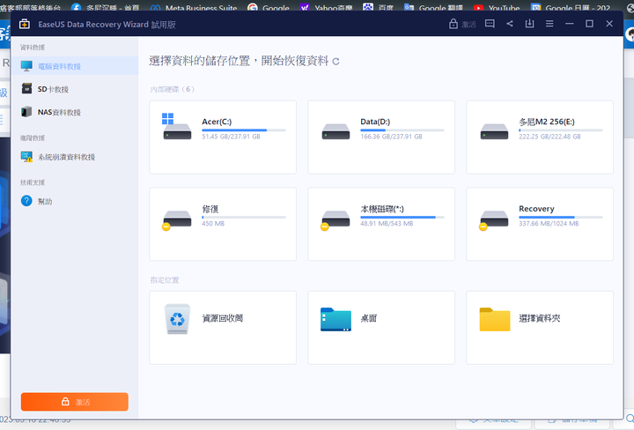Open the hamburger menu in title bar
This screenshot has width=634, height=430.
tap(549, 24)
